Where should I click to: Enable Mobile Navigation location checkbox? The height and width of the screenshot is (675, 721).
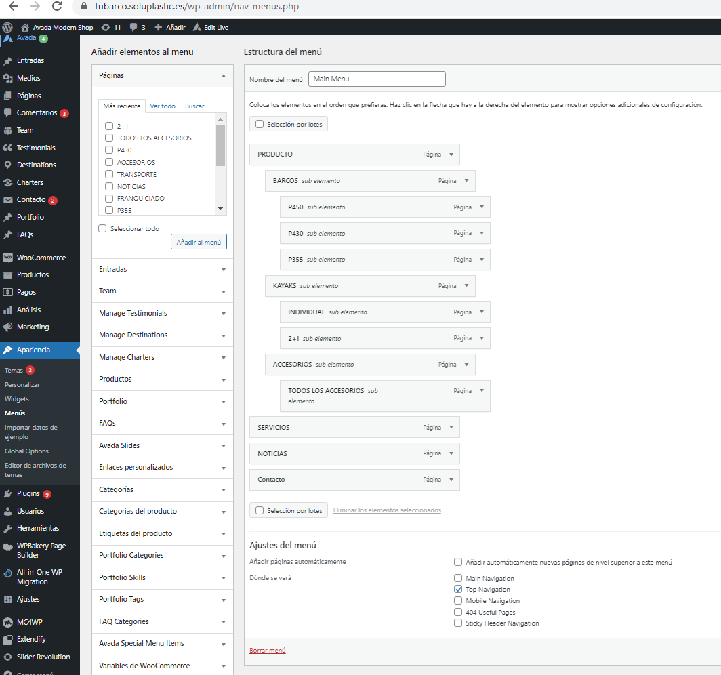tap(458, 600)
